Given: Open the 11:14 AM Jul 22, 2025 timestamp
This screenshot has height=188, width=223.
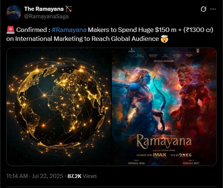Looking at the screenshot, I should 35,176.
